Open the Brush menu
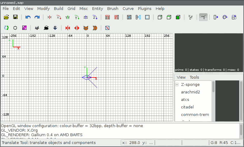The height and width of the screenshot is (147, 244). [x=113, y=9]
